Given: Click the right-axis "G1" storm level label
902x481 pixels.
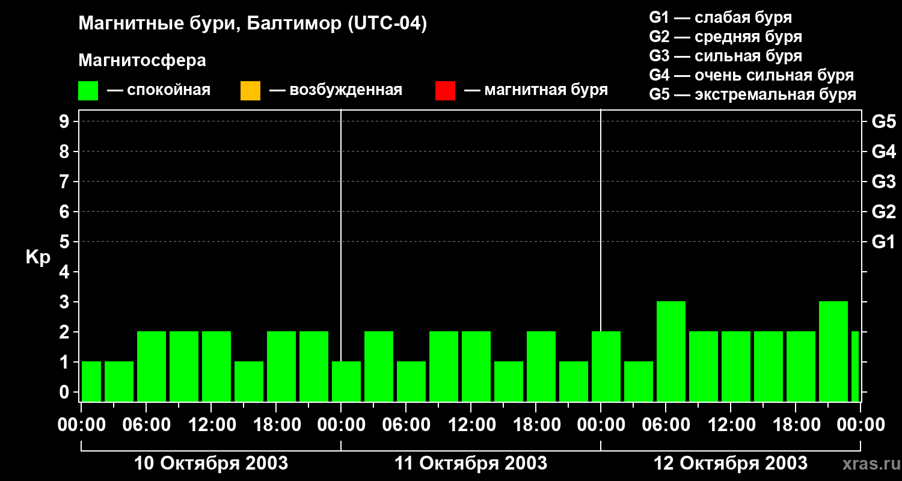Looking at the screenshot, I should 884,242.
